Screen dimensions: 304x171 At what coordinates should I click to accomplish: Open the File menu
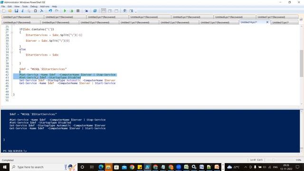[3, 6]
